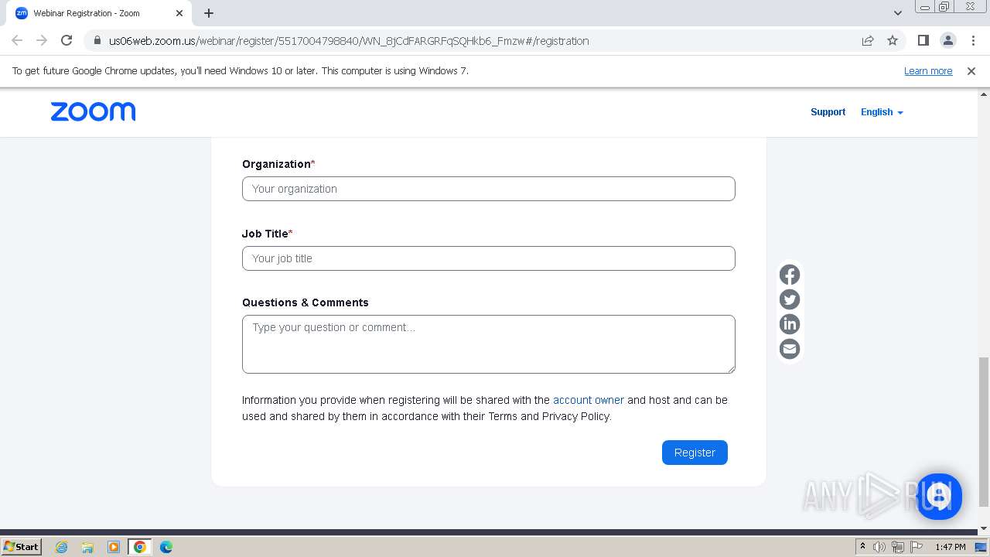Reload the page in Chrome
The width and height of the screenshot is (990, 557).
coord(67,40)
